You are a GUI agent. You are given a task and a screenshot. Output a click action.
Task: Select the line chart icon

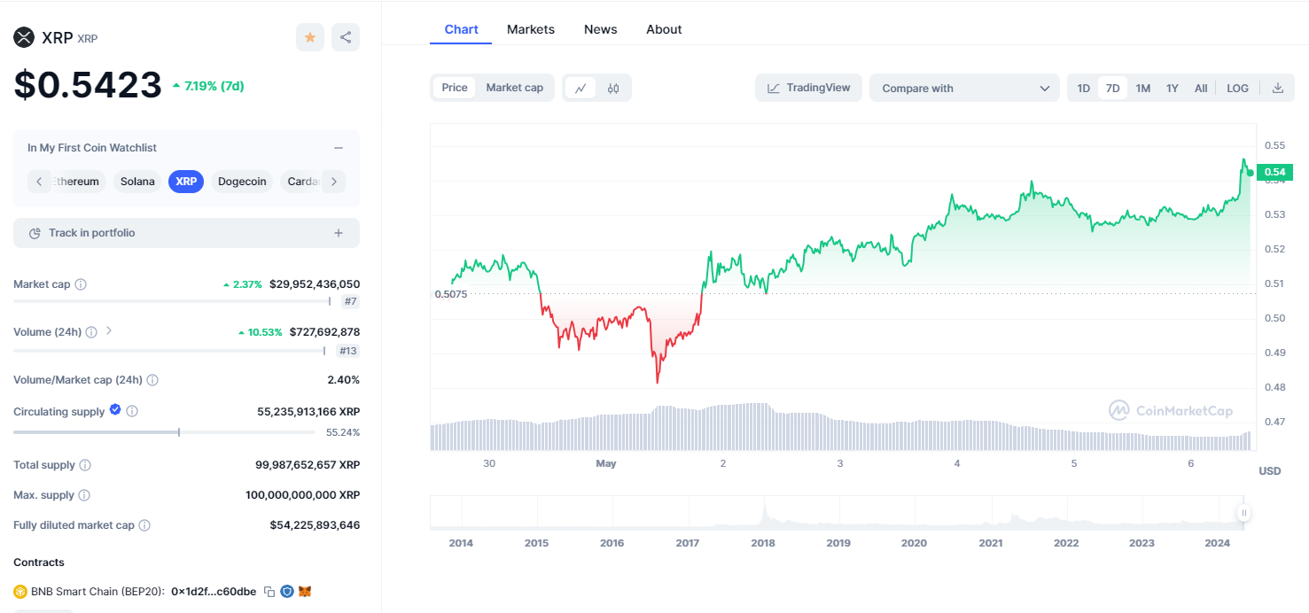pos(580,88)
